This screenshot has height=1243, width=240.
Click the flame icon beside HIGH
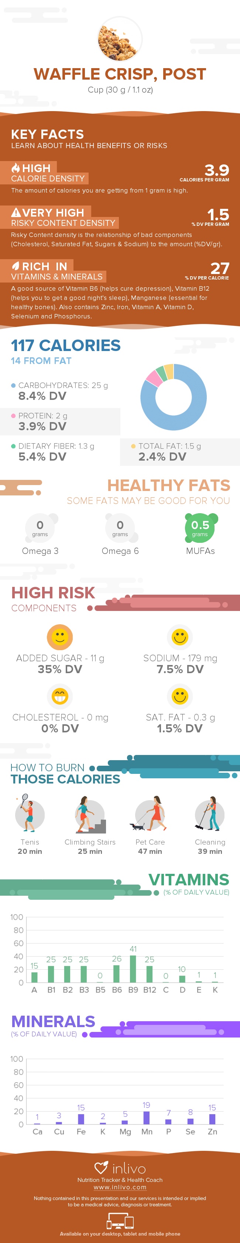click(16, 168)
